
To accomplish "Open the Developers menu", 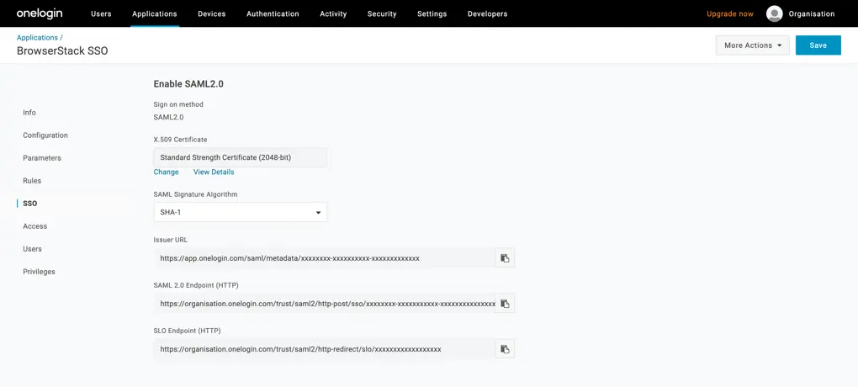I will tap(487, 14).
